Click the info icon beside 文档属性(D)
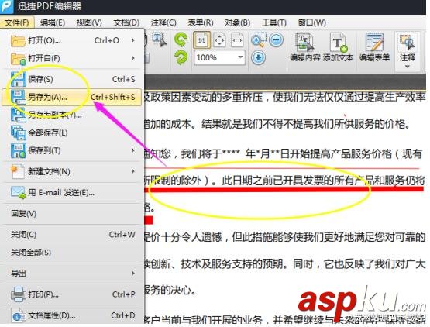This screenshot has height=327, width=430. click(19, 315)
